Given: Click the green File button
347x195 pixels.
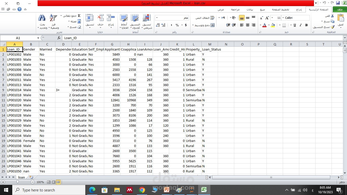Looking at the screenshot, I should (340, 9).
